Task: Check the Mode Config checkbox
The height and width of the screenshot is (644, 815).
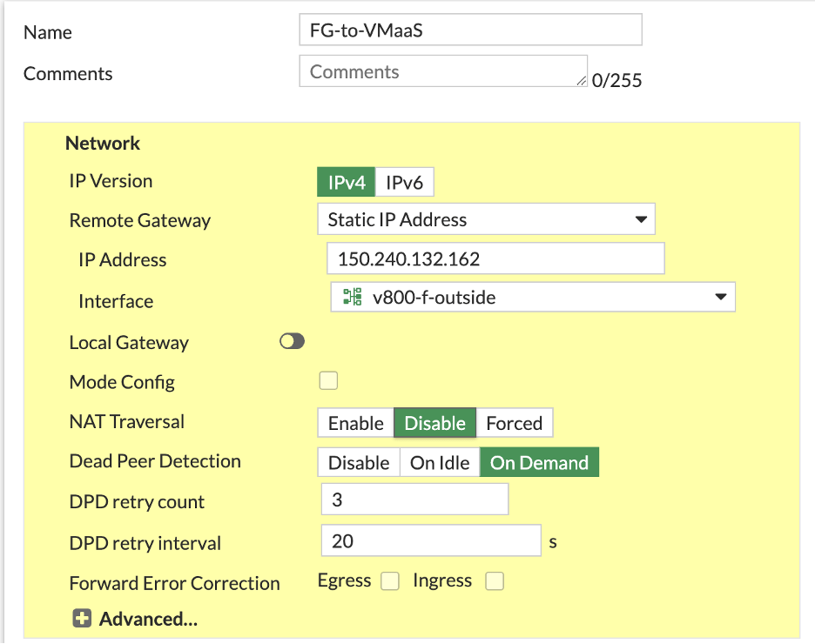Action: click(328, 380)
